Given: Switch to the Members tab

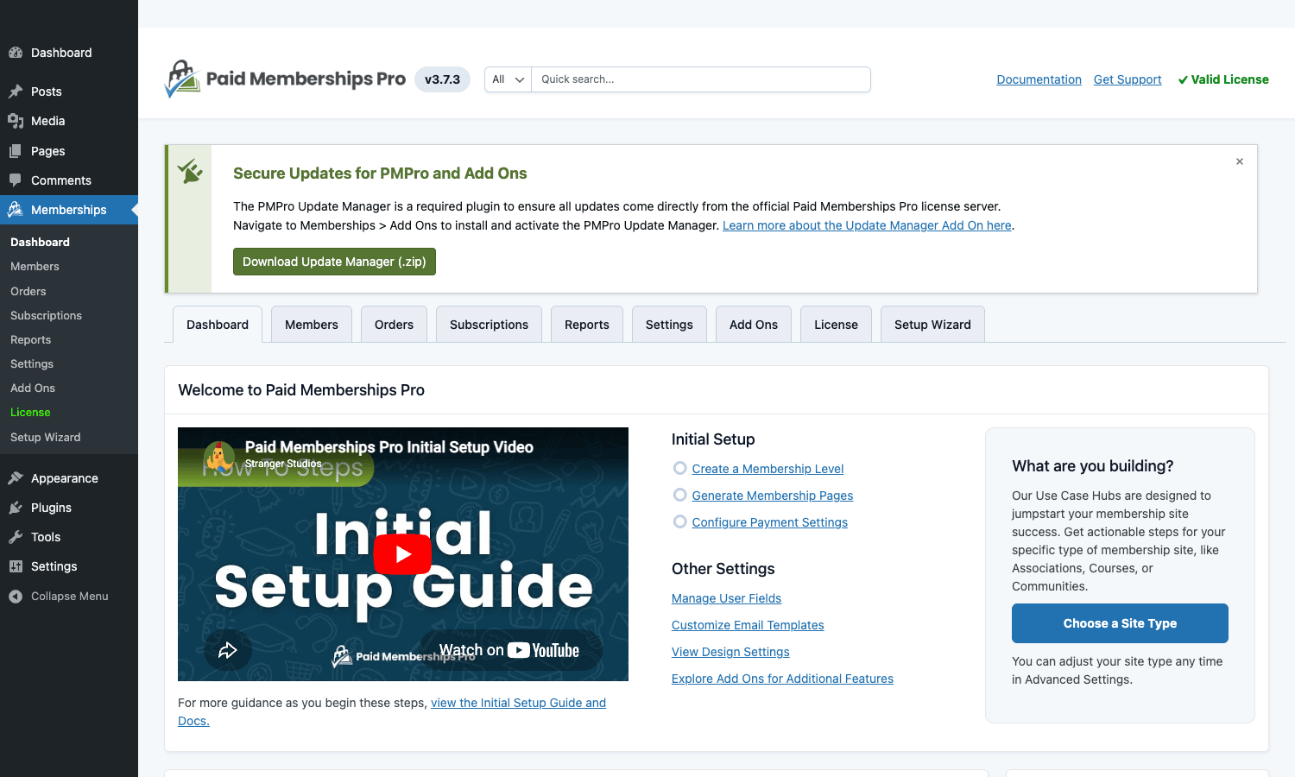Looking at the screenshot, I should 312,325.
